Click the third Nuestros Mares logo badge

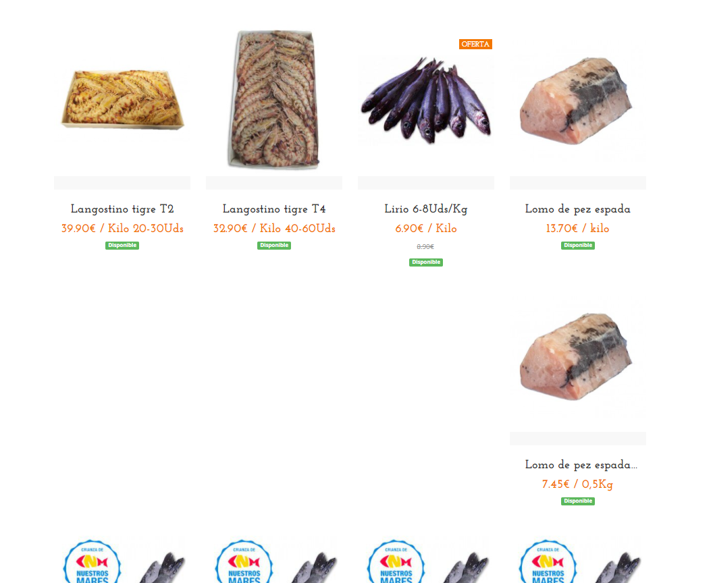[396, 561]
